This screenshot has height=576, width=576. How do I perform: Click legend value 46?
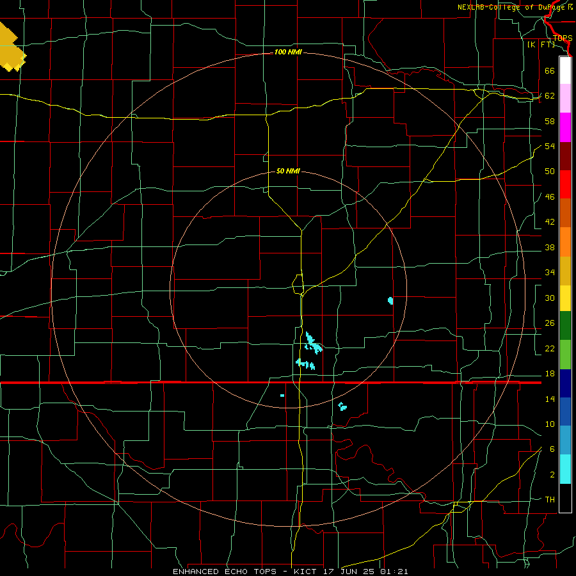(x=550, y=197)
